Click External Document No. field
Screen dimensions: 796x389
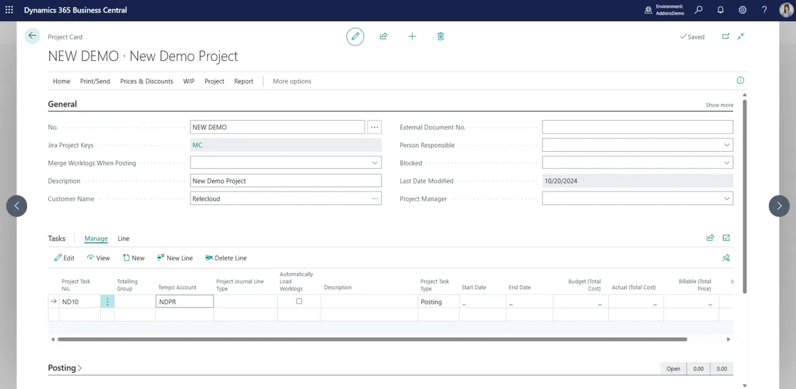coord(637,127)
